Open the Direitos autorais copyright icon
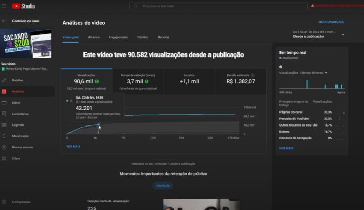Screen dimensions: 364x210 4,147
